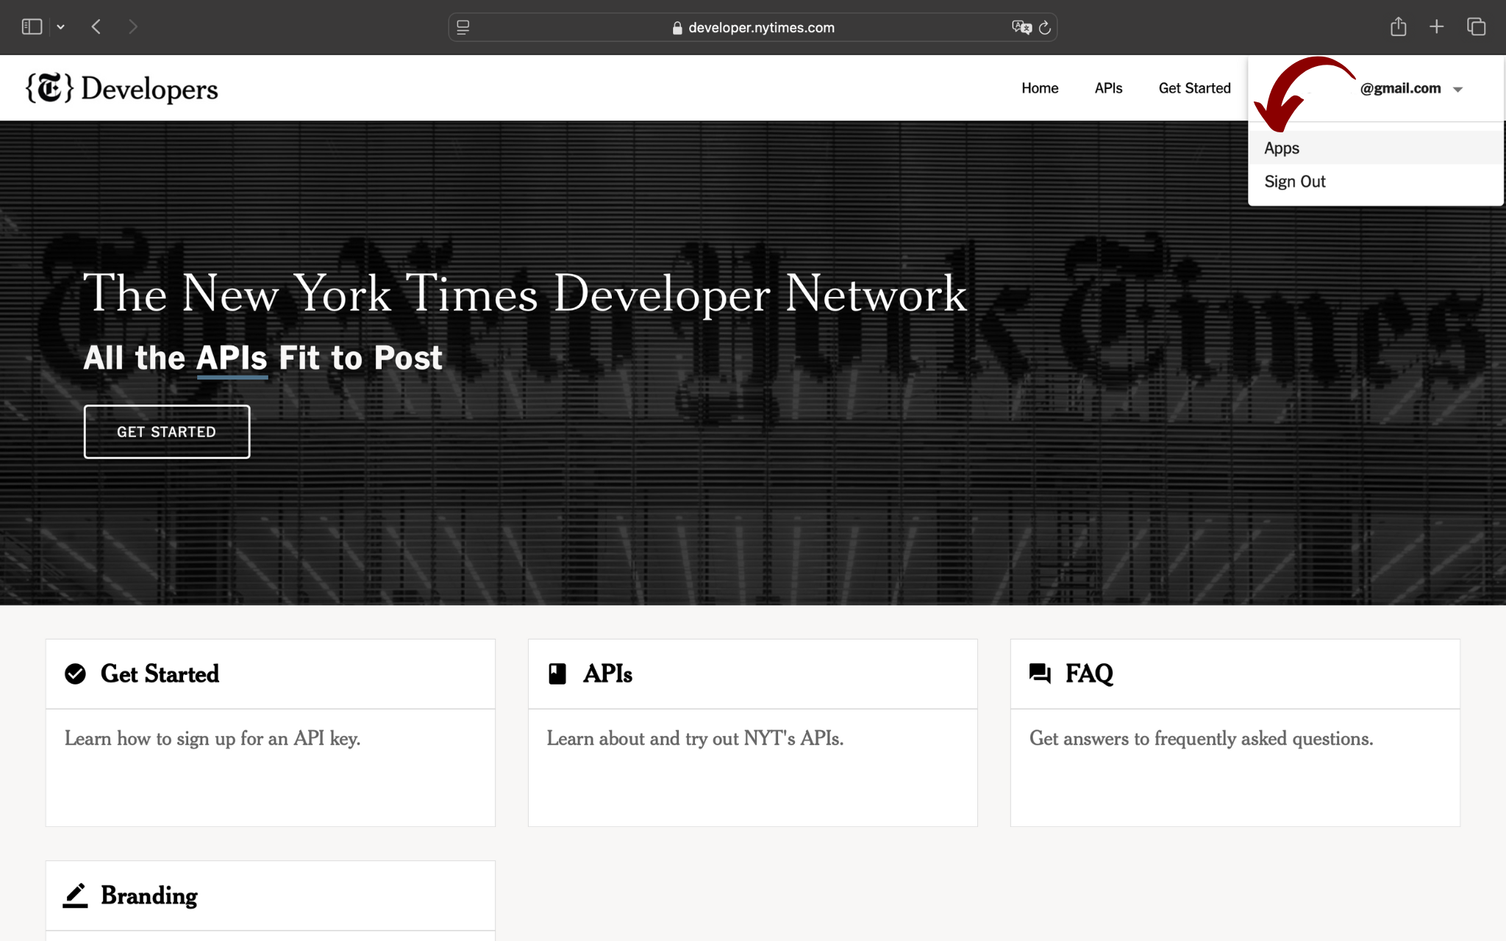Screen dimensions: 1506x941
Task: Open the FAQ card heading
Action: click(1089, 673)
